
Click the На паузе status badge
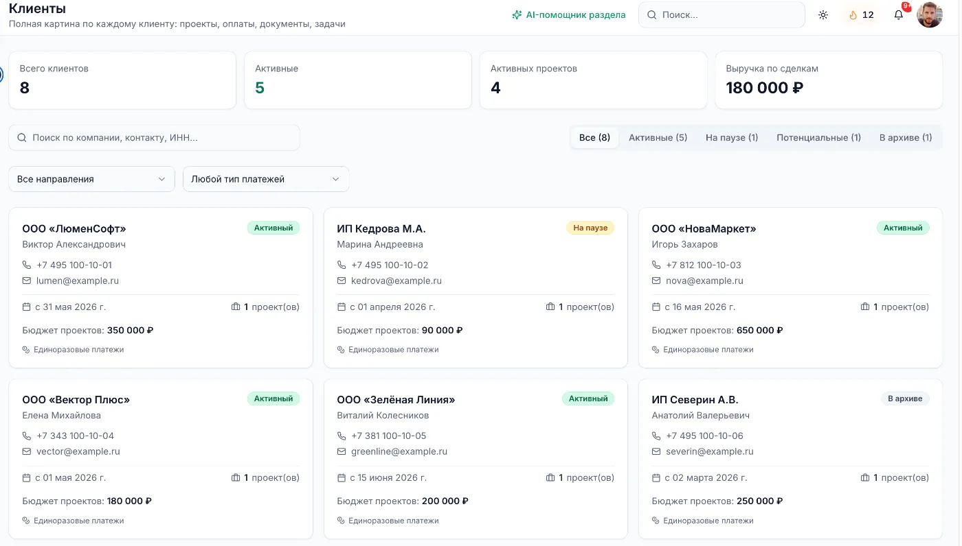point(590,228)
